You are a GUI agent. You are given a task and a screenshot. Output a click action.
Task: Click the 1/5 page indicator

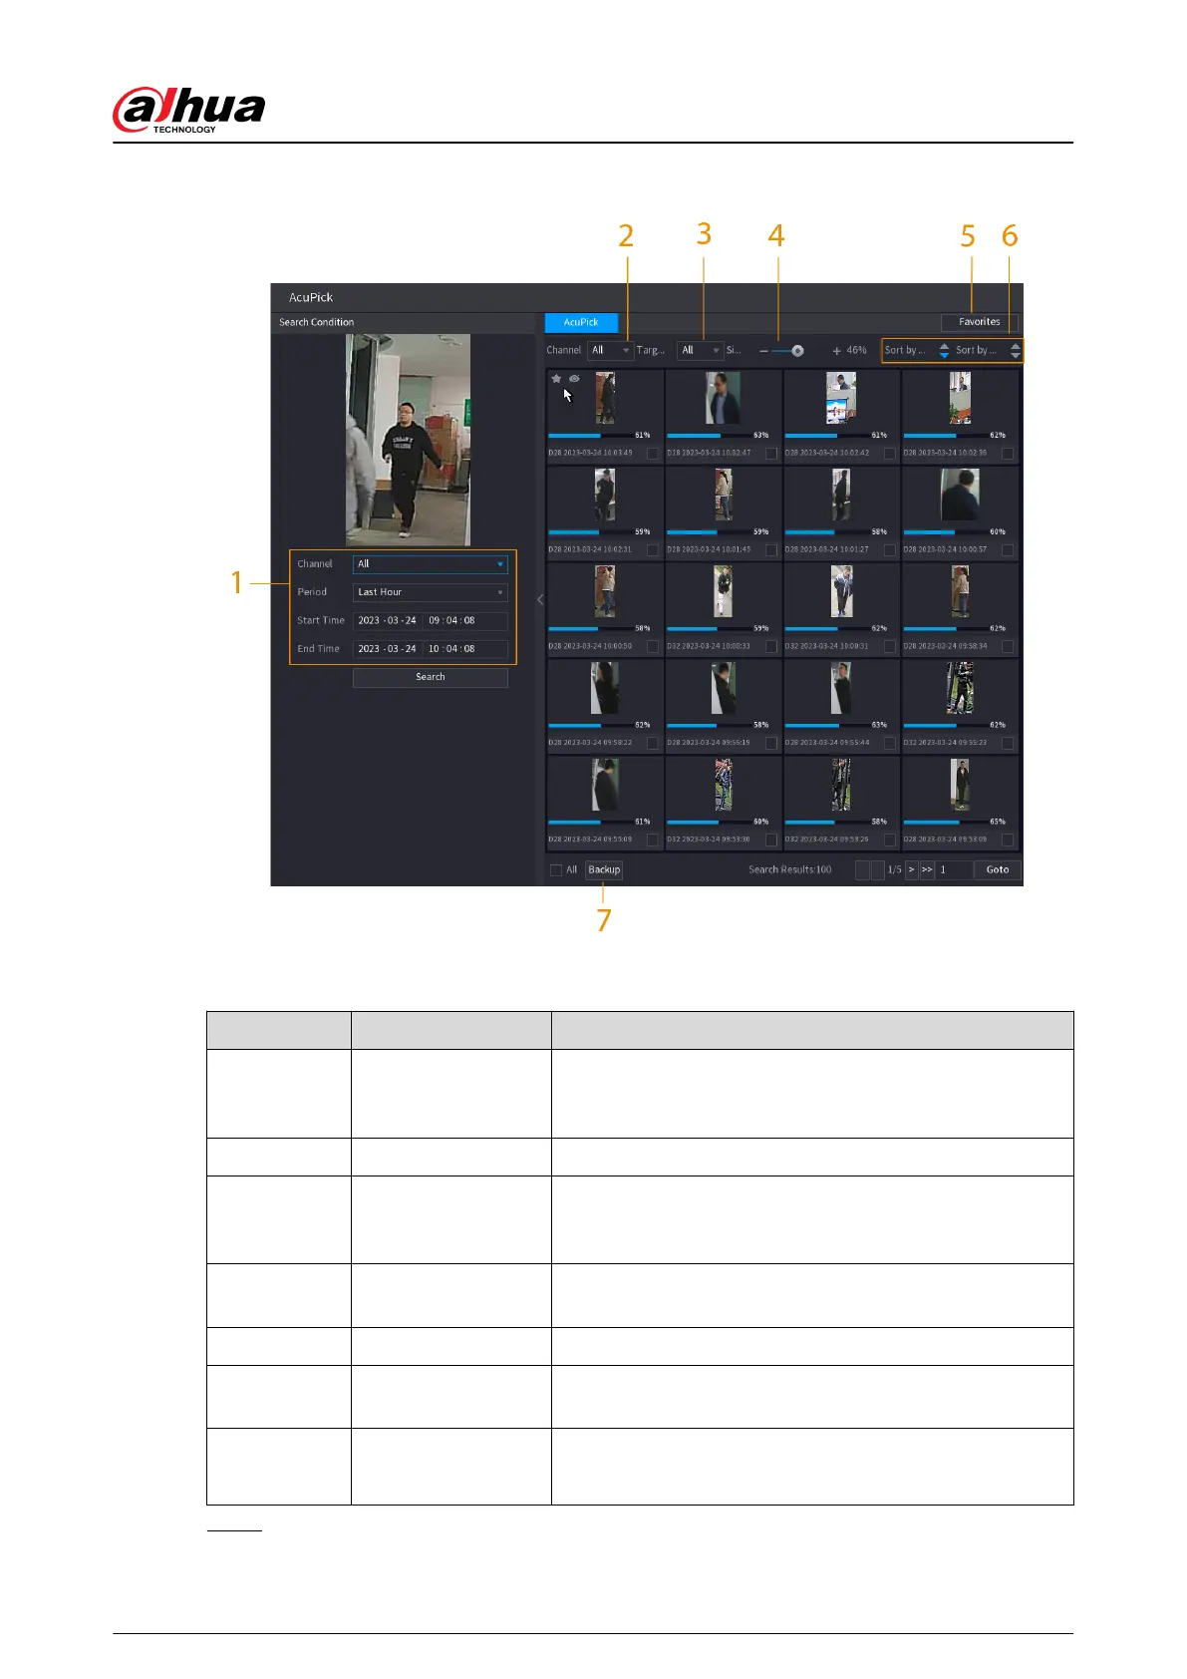[x=894, y=870]
